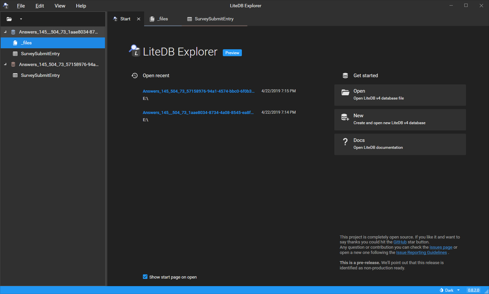The width and height of the screenshot is (489, 294).
Task: Follow the Issue Reporting Guidelines link
Action: (422, 253)
